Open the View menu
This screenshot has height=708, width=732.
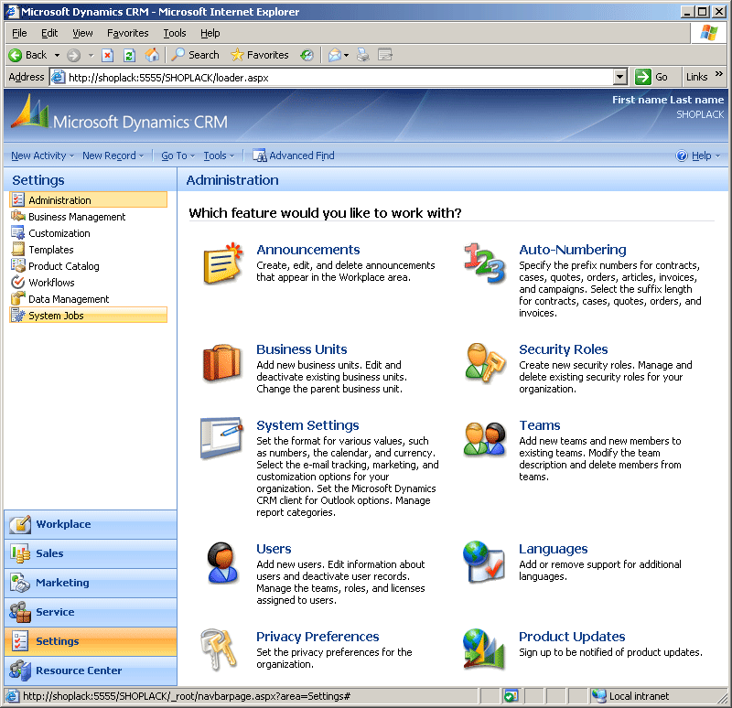(x=82, y=33)
